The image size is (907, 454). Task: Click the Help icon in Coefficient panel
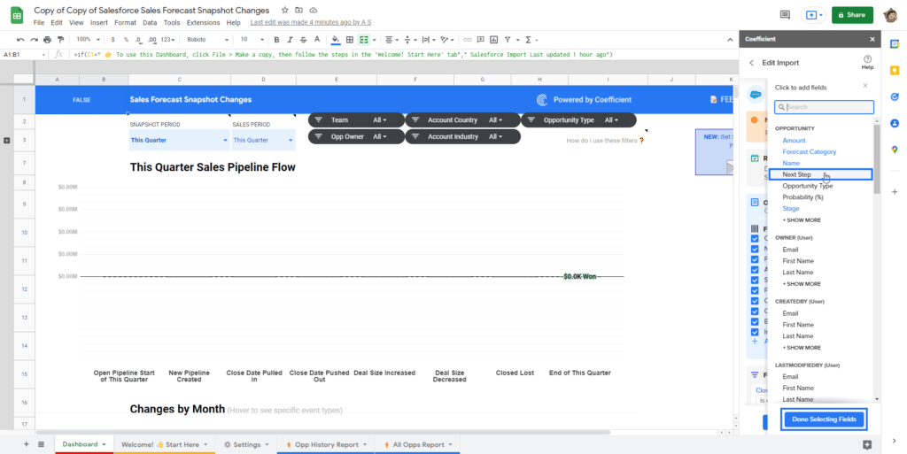(x=867, y=62)
